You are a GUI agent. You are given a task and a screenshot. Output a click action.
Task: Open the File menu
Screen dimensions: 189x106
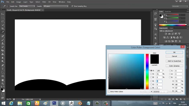(8, 2)
